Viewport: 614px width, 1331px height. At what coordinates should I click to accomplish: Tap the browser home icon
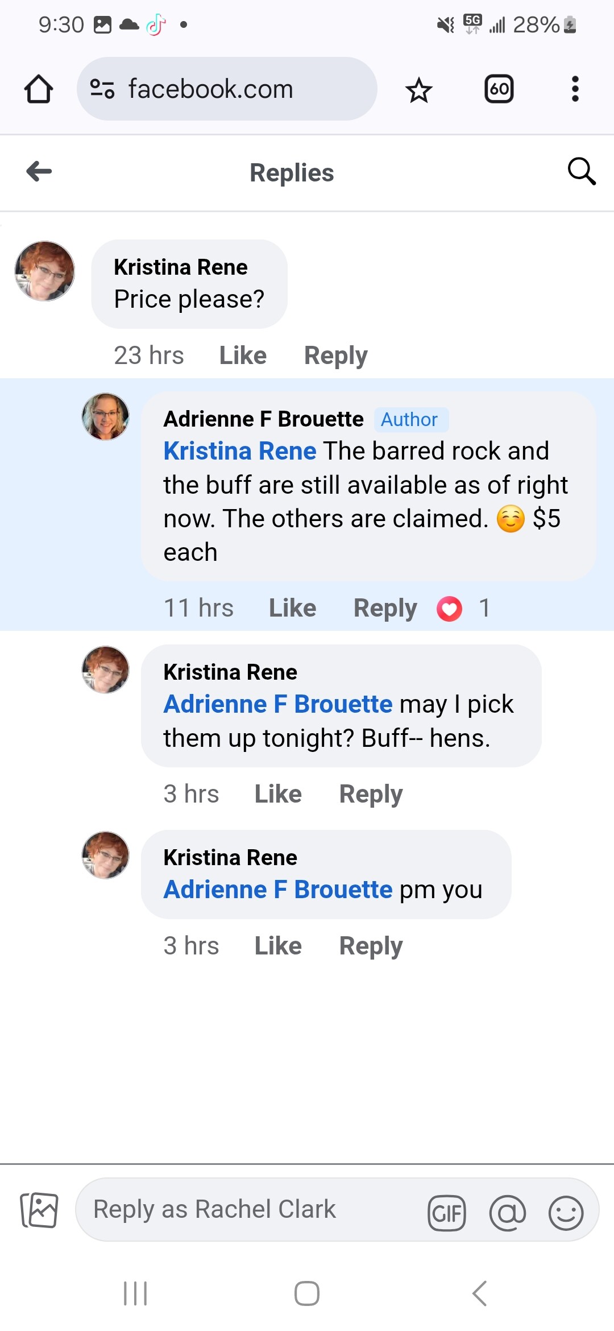click(39, 89)
